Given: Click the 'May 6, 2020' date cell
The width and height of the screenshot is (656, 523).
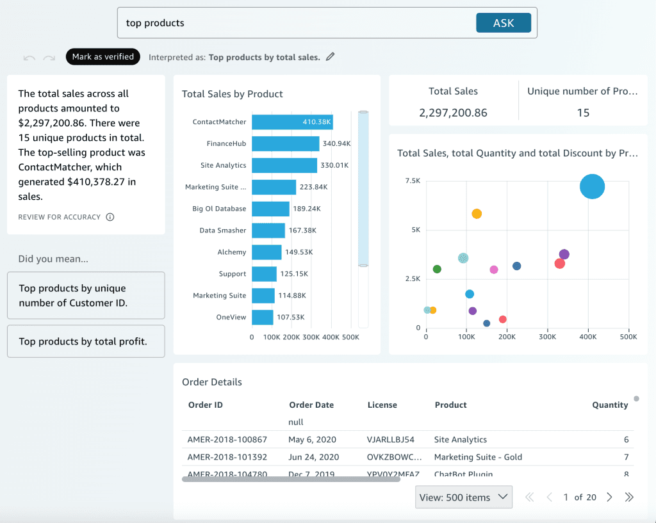Looking at the screenshot, I should point(312,439).
